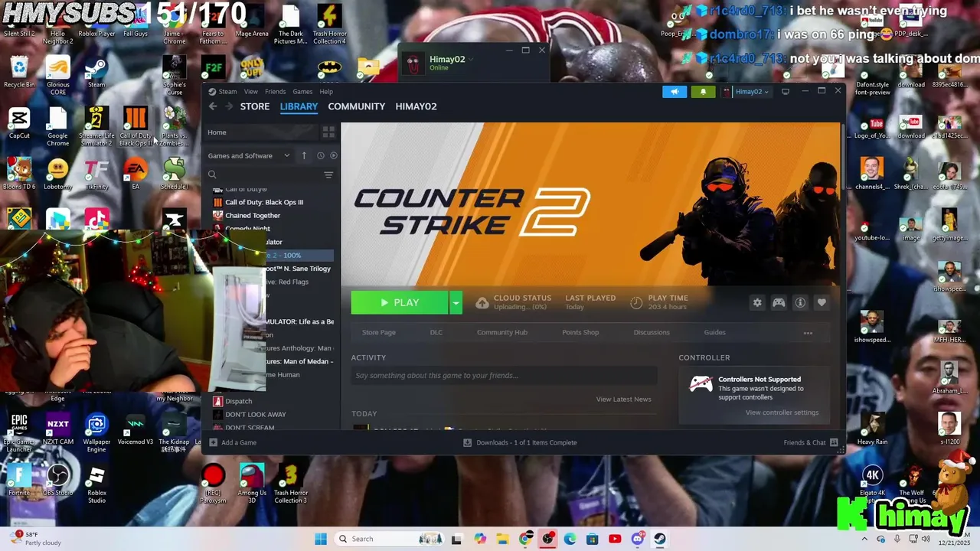Open the Store Page tab

[379, 332]
